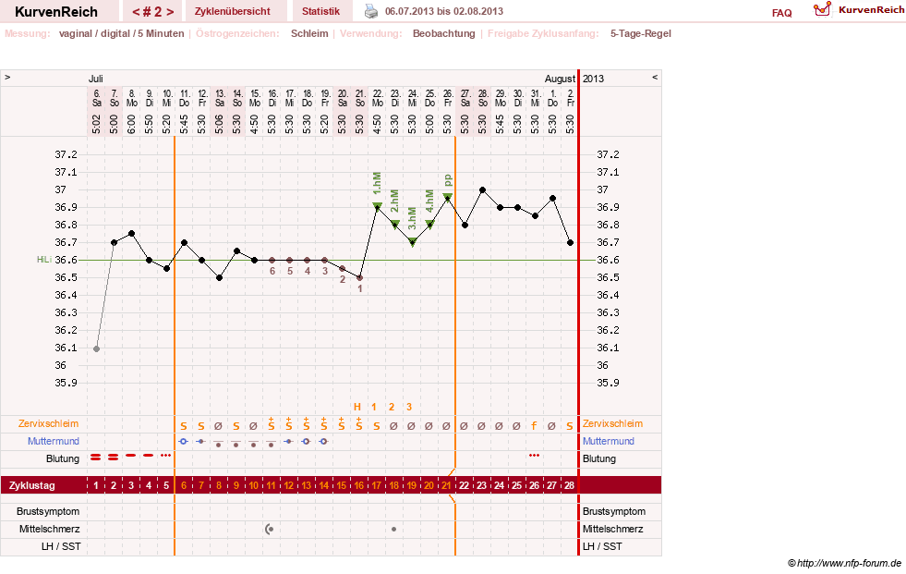Go to next cycle arrow

[x=170, y=12]
